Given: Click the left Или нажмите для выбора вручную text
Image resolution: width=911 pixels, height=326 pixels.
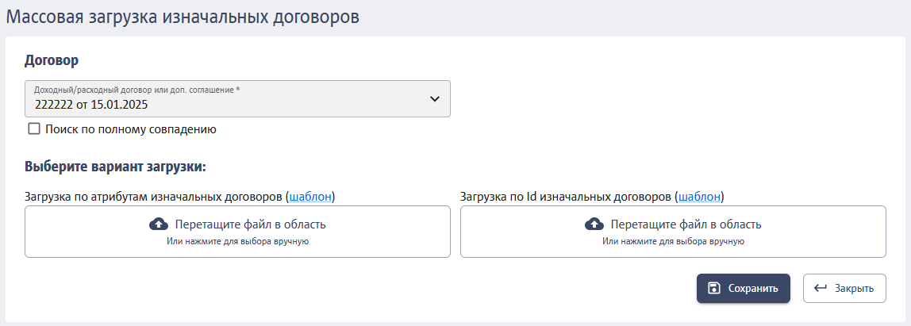Looking at the screenshot, I should 237,241.
